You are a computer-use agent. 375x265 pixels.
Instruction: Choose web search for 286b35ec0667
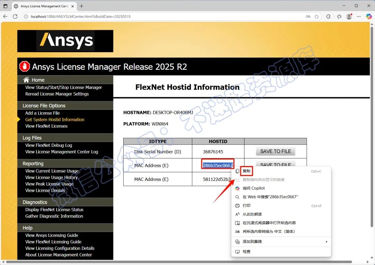pos(270,197)
